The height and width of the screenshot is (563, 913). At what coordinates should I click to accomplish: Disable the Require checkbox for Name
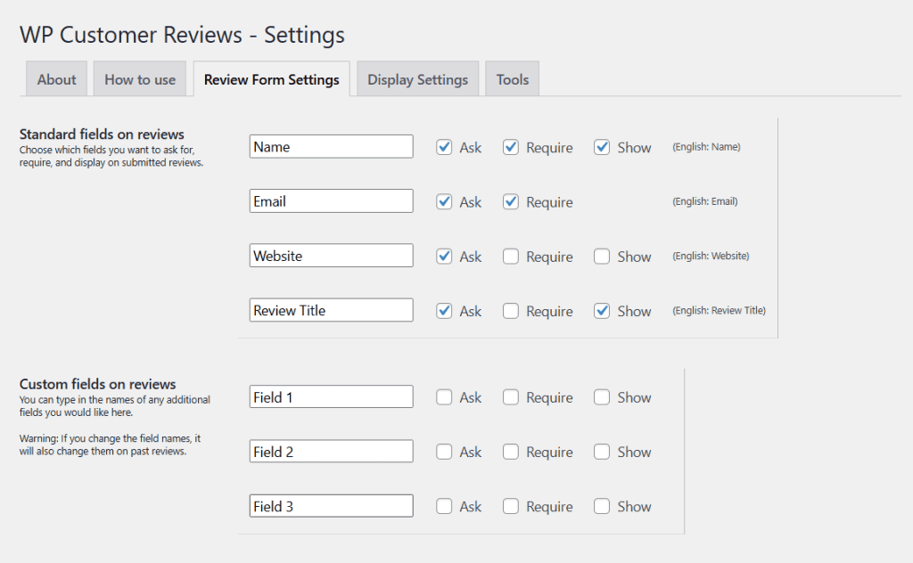click(x=511, y=147)
